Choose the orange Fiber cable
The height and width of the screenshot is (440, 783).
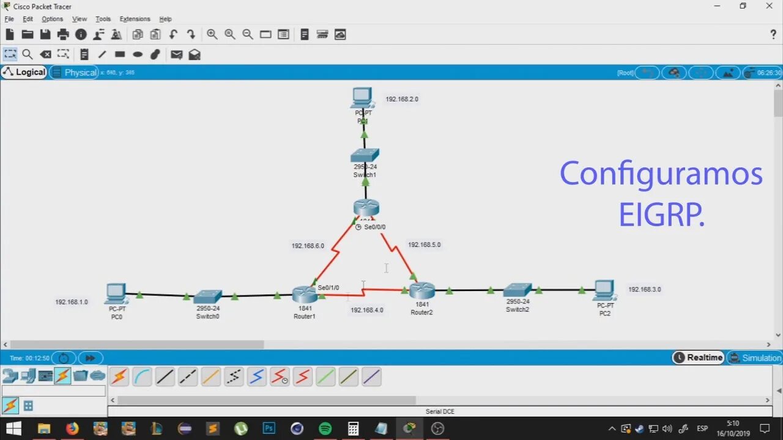(211, 377)
